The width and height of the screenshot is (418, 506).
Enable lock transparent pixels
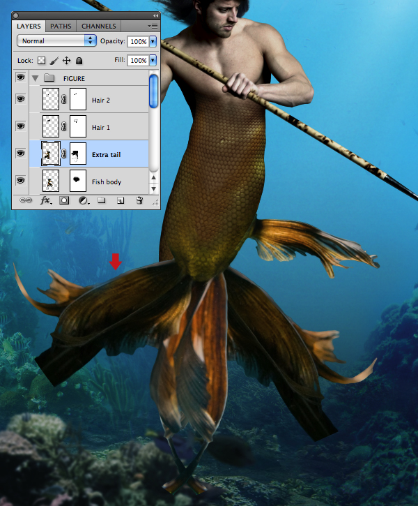(x=41, y=60)
